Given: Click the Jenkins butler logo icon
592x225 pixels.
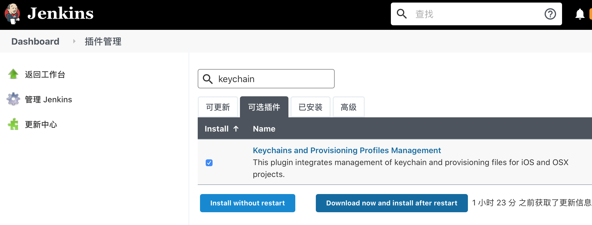Looking at the screenshot, I should click(x=12, y=14).
